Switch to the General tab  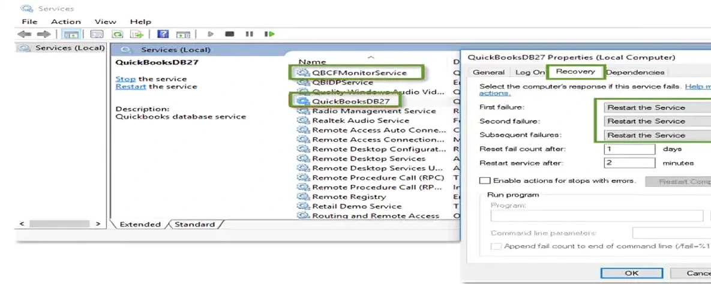tap(488, 72)
